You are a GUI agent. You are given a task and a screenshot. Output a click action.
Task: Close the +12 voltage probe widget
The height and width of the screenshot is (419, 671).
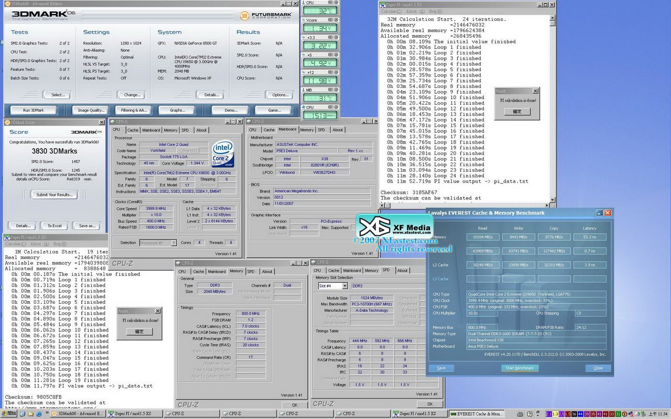pos(336,72)
